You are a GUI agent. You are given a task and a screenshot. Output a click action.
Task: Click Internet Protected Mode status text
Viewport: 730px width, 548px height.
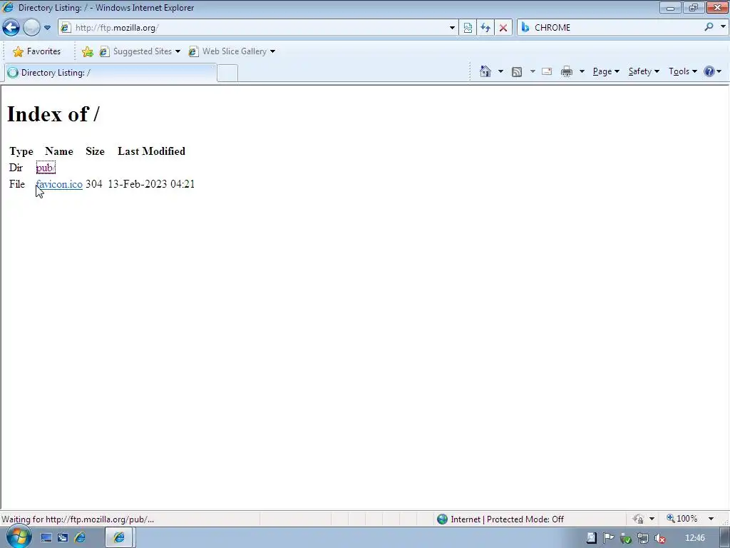[507, 519]
